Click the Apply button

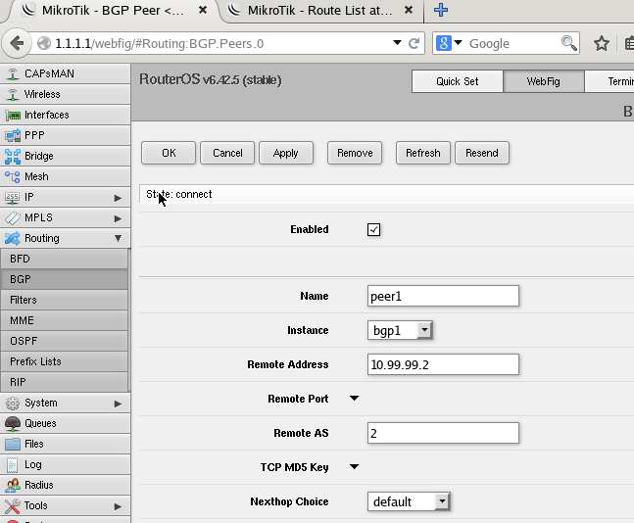tap(286, 153)
